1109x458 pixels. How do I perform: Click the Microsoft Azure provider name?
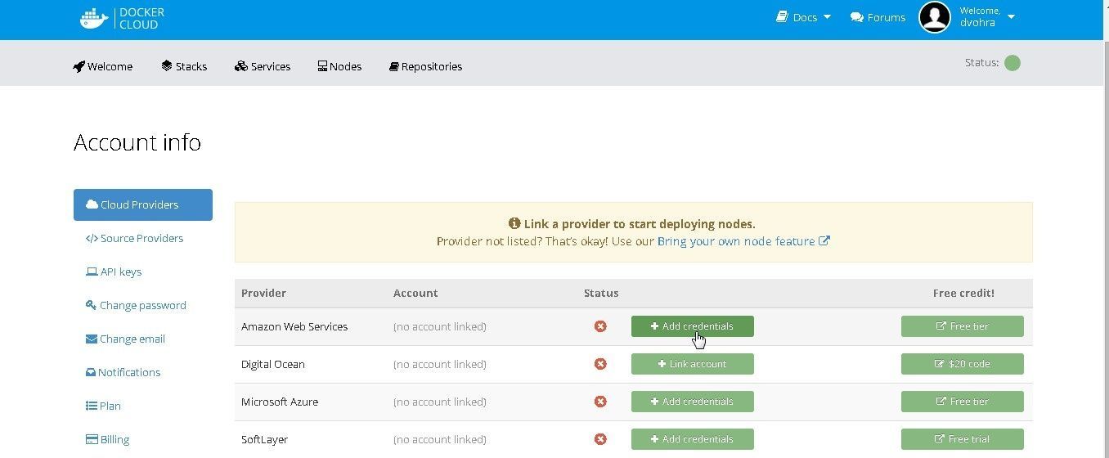pos(280,402)
